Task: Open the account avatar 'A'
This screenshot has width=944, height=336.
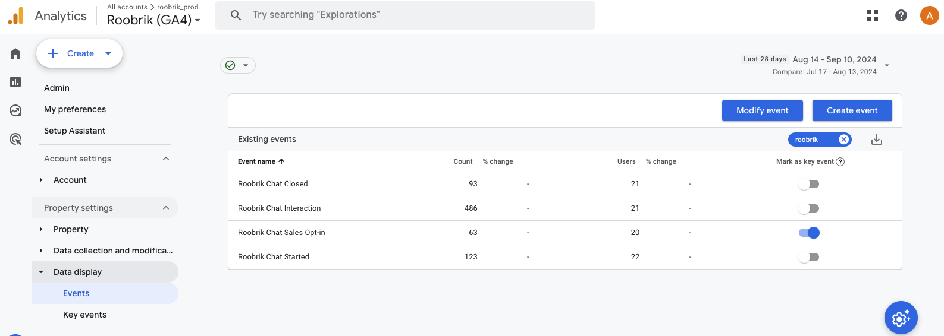Action: (x=929, y=15)
